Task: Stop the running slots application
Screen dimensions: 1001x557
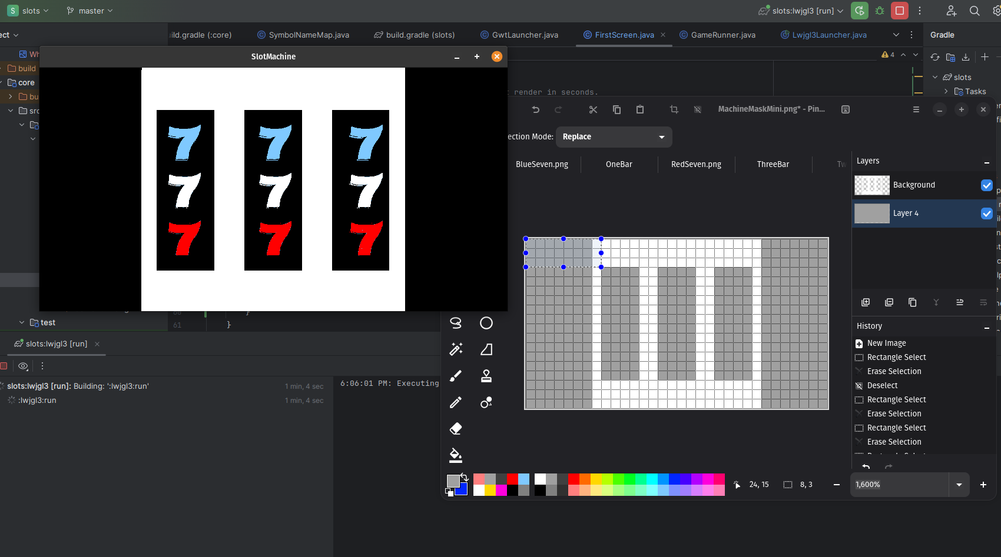Action: tap(899, 11)
